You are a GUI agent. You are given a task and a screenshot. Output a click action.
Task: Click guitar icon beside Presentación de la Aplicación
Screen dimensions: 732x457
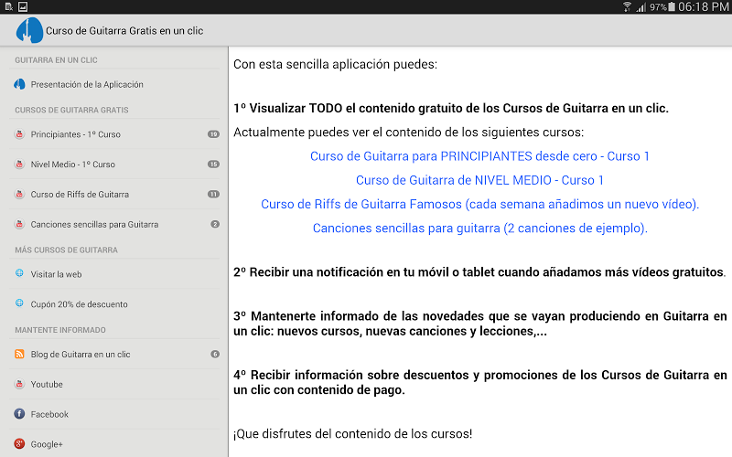click(x=19, y=84)
